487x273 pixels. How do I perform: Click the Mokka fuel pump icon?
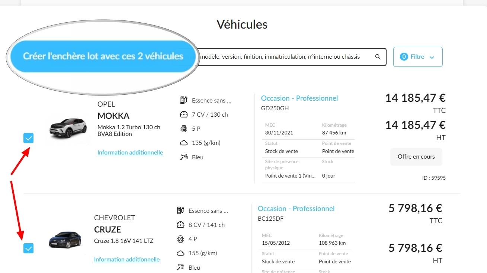(183, 100)
